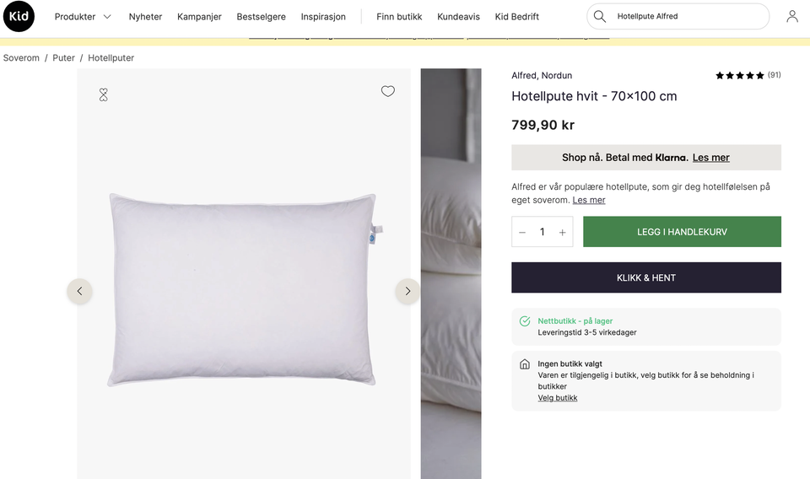Screen dimensions: 810x479
Task: Show the previous product image
Action: [79, 291]
